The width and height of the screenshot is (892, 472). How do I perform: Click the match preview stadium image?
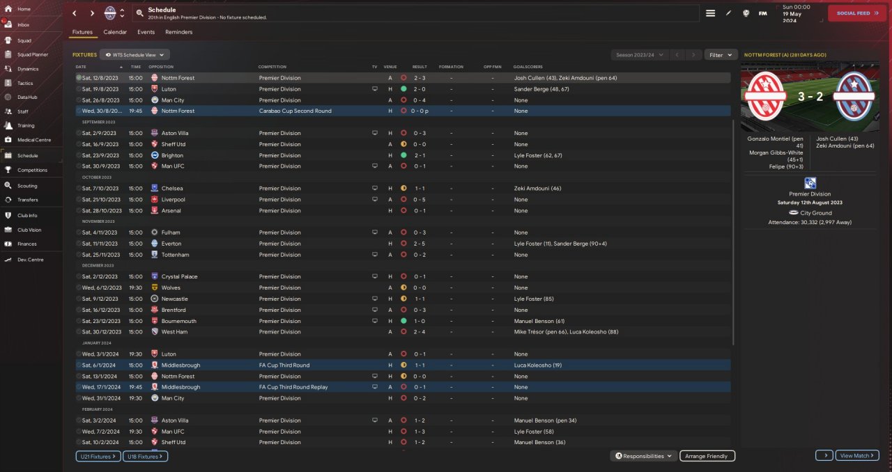[x=811, y=97]
